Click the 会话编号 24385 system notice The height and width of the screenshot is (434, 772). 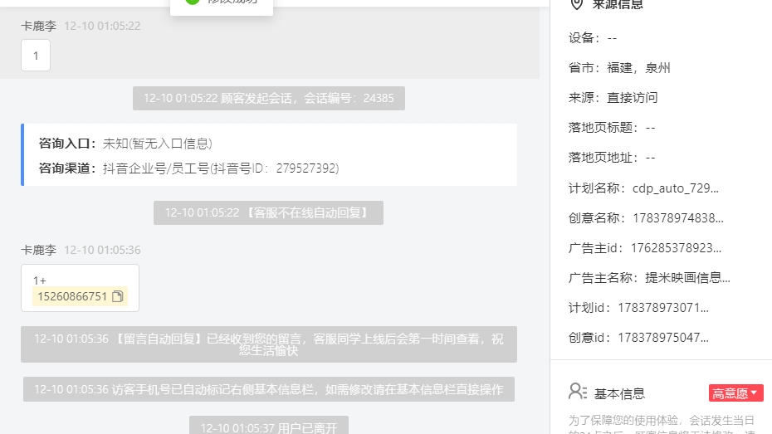(269, 99)
